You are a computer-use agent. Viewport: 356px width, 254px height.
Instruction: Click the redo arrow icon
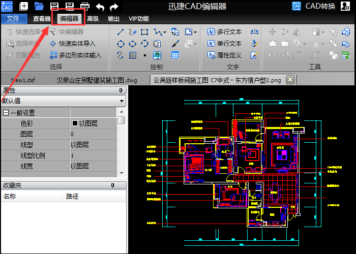(114, 7)
